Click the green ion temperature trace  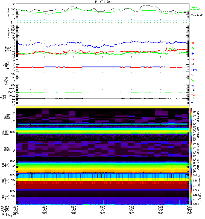click(102, 93)
